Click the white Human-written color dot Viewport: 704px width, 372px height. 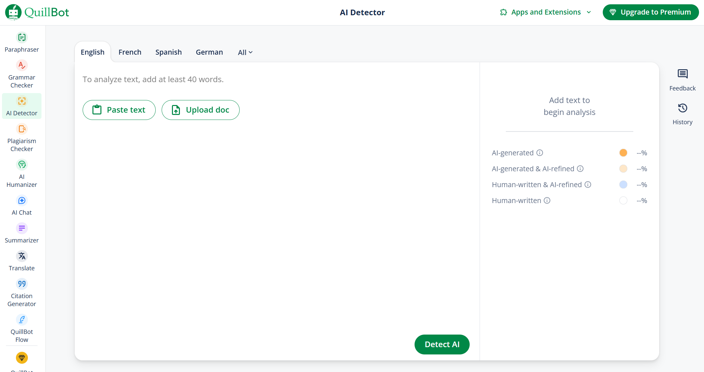tap(623, 200)
